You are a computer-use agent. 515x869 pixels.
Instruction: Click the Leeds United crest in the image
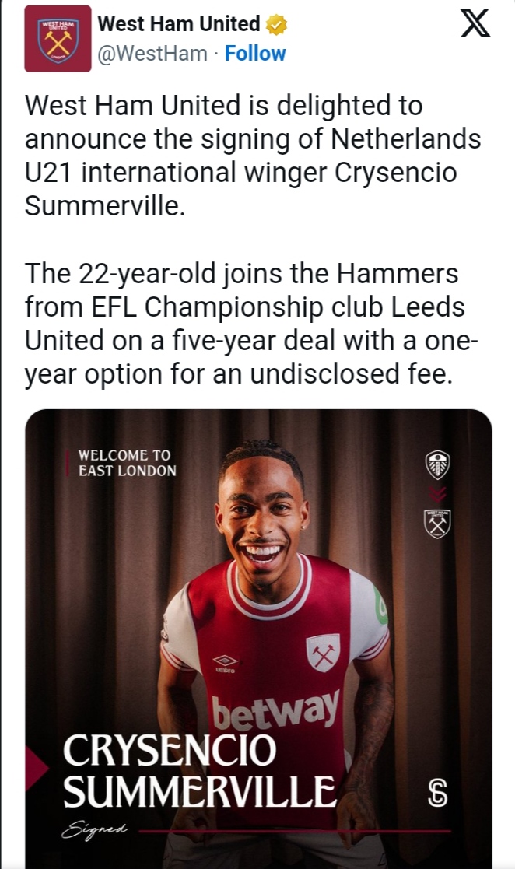coord(437,464)
